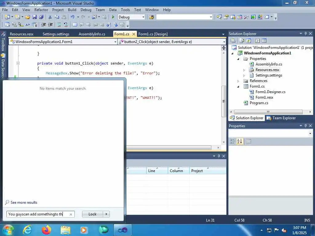Open the Properties panel object selector dropdown

pyautogui.click(x=310, y=133)
